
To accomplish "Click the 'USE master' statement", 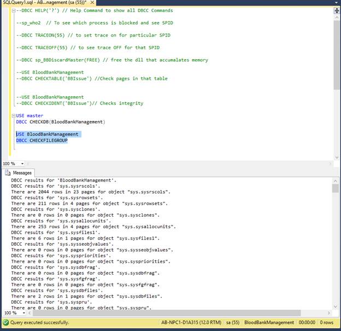I will 30,115.
